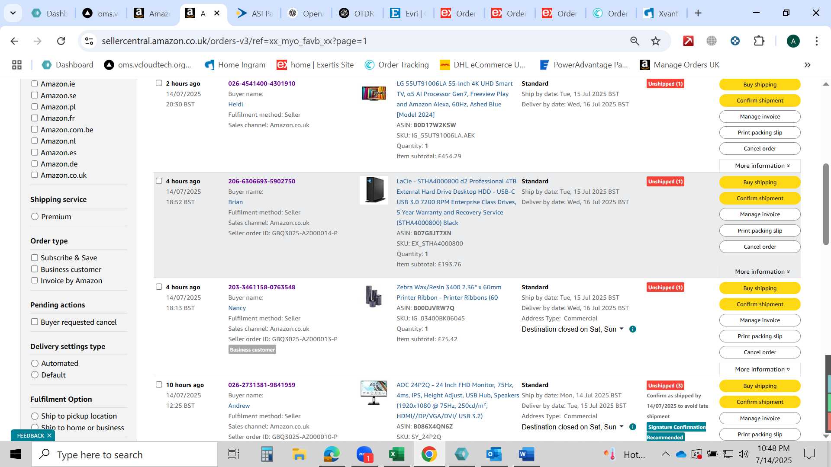Image resolution: width=831 pixels, height=467 pixels.
Task: Open the Calculator icon in the taskbar
Action: tap(267, 454)
